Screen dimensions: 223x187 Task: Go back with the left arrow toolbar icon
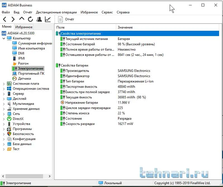click(x=4, y=19)
